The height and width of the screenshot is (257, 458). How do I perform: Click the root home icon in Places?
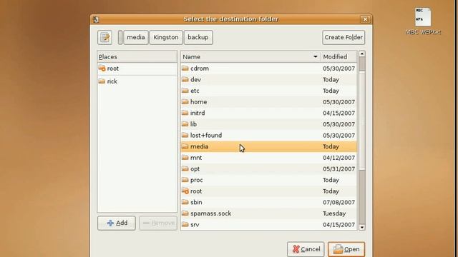click(x=102, y=69)
